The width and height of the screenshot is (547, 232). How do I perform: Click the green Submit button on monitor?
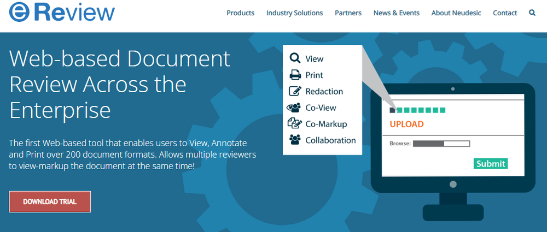click(491, 164)
